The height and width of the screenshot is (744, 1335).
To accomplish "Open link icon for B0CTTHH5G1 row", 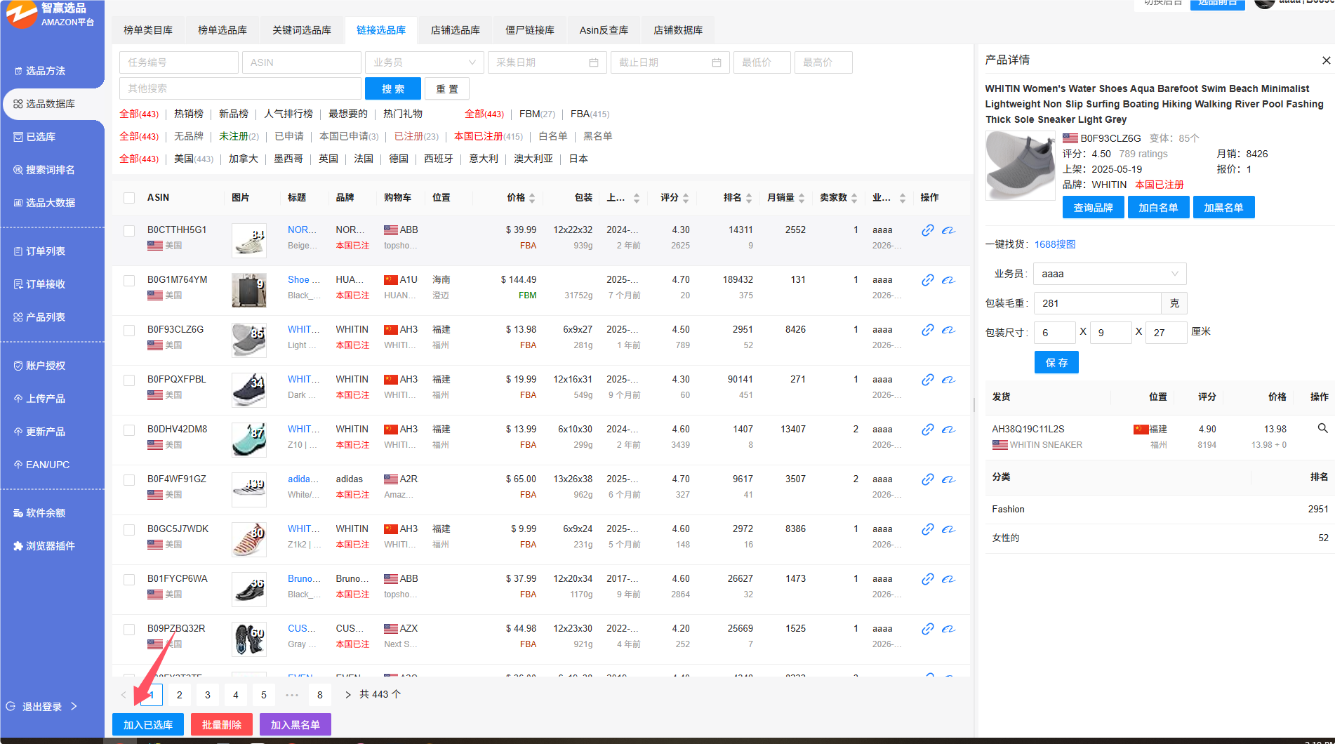I will click(x=927, y=230).
